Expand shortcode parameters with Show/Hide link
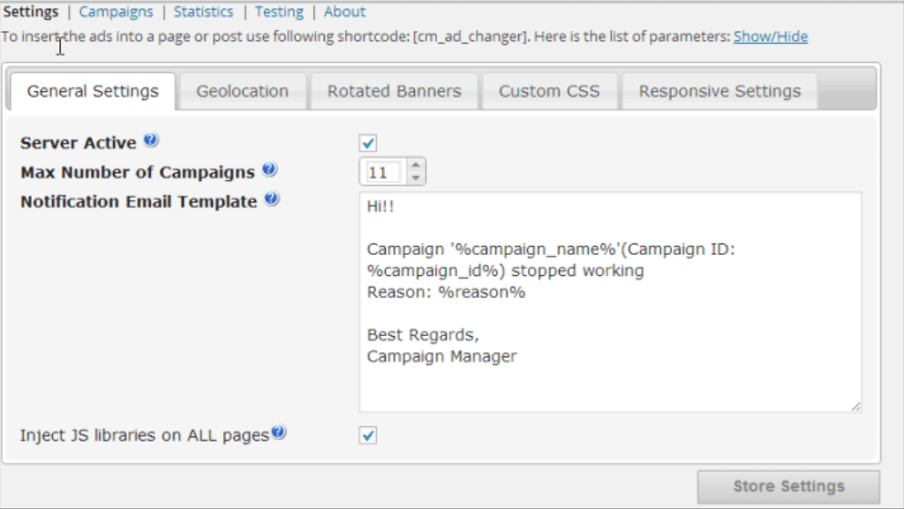904x509 pixels. point(770,37)
